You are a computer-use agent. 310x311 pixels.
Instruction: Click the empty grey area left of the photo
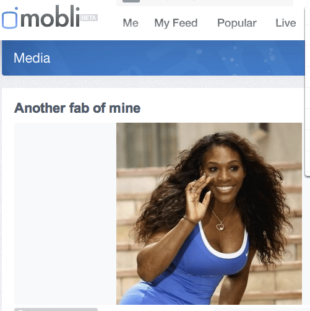point(65,214)
